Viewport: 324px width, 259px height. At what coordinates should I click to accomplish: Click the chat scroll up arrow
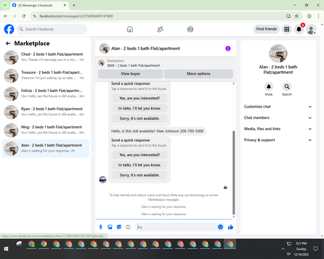233,84
